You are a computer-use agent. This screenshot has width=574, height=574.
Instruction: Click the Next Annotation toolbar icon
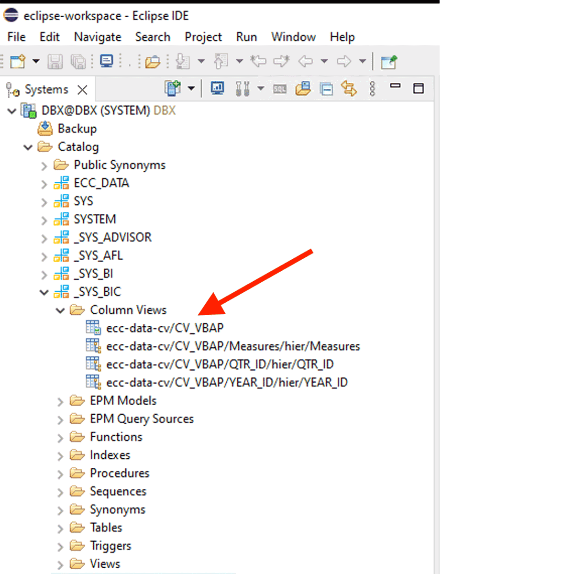[183, 61]
